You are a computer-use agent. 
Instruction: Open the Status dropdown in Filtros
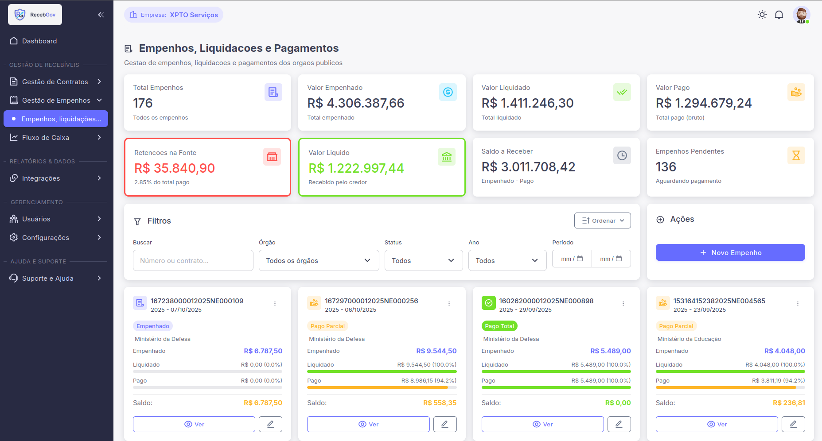click(424, 260)
